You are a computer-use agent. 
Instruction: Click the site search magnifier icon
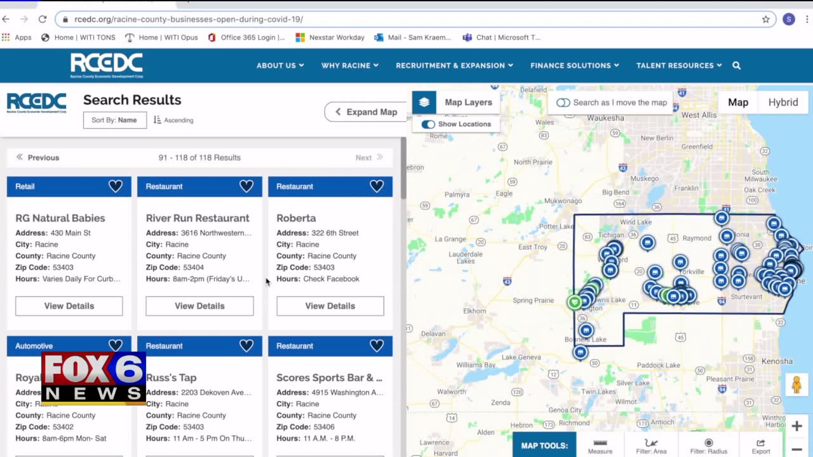(736, 66)
